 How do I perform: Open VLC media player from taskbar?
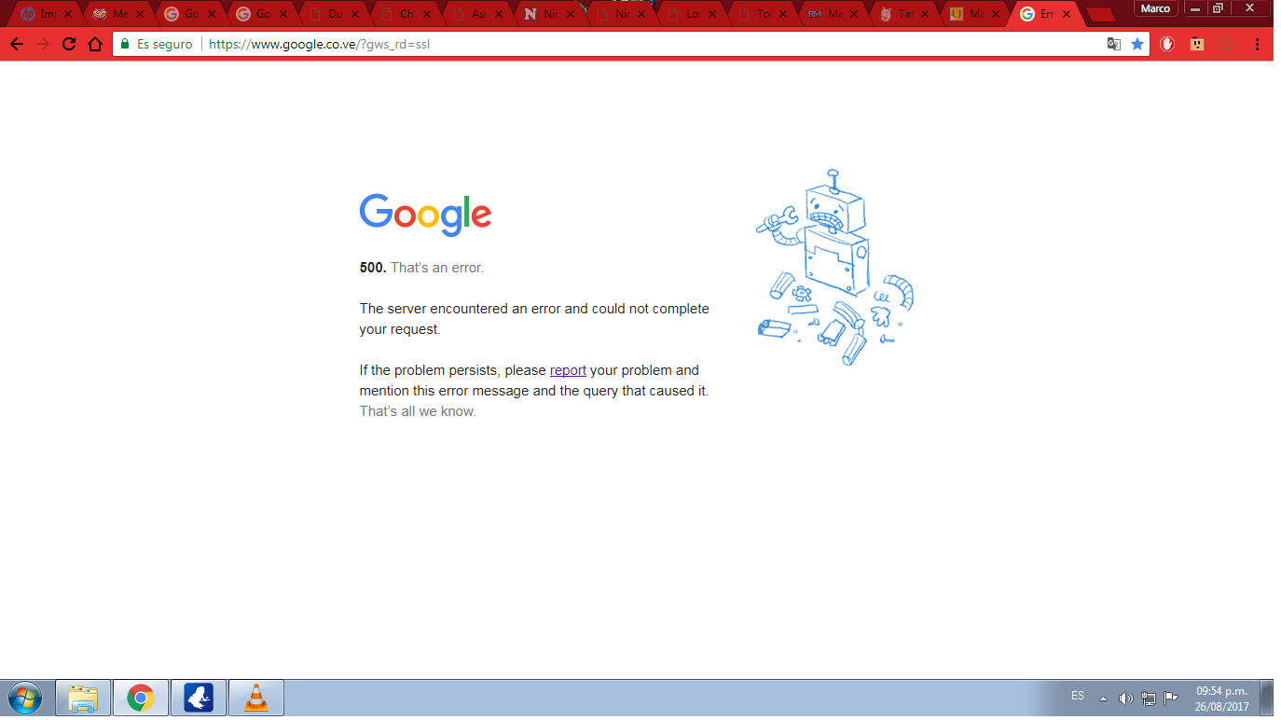[x=256, y=698]
